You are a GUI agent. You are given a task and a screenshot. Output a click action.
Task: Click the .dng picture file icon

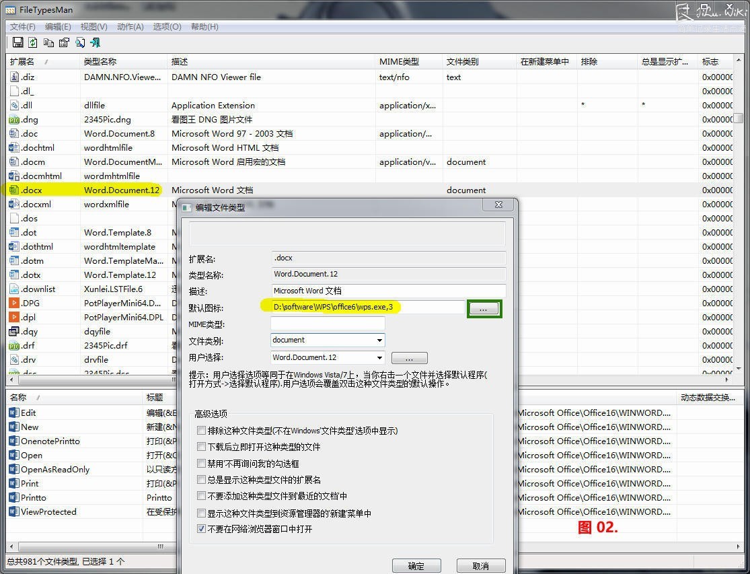pyautogui.click(x=14, y=120)
